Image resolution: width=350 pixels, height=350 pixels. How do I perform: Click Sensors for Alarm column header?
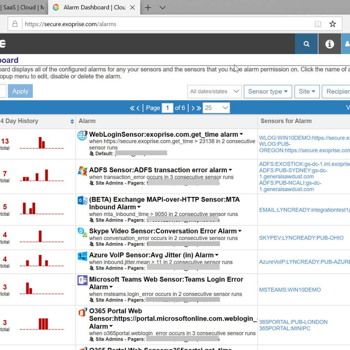click(286, 121)
